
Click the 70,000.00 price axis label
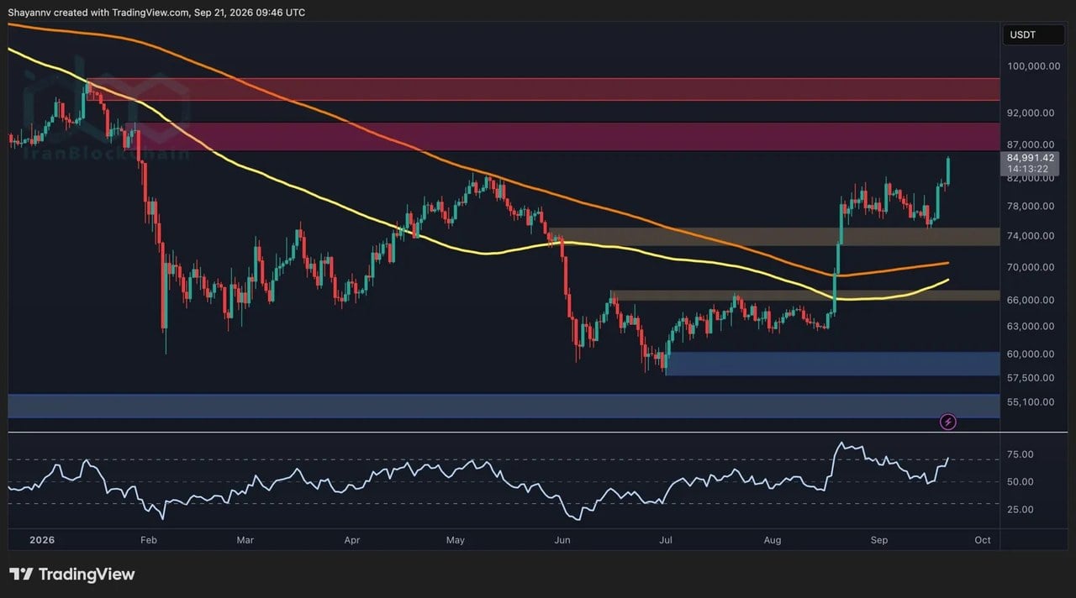point(1032,267)
